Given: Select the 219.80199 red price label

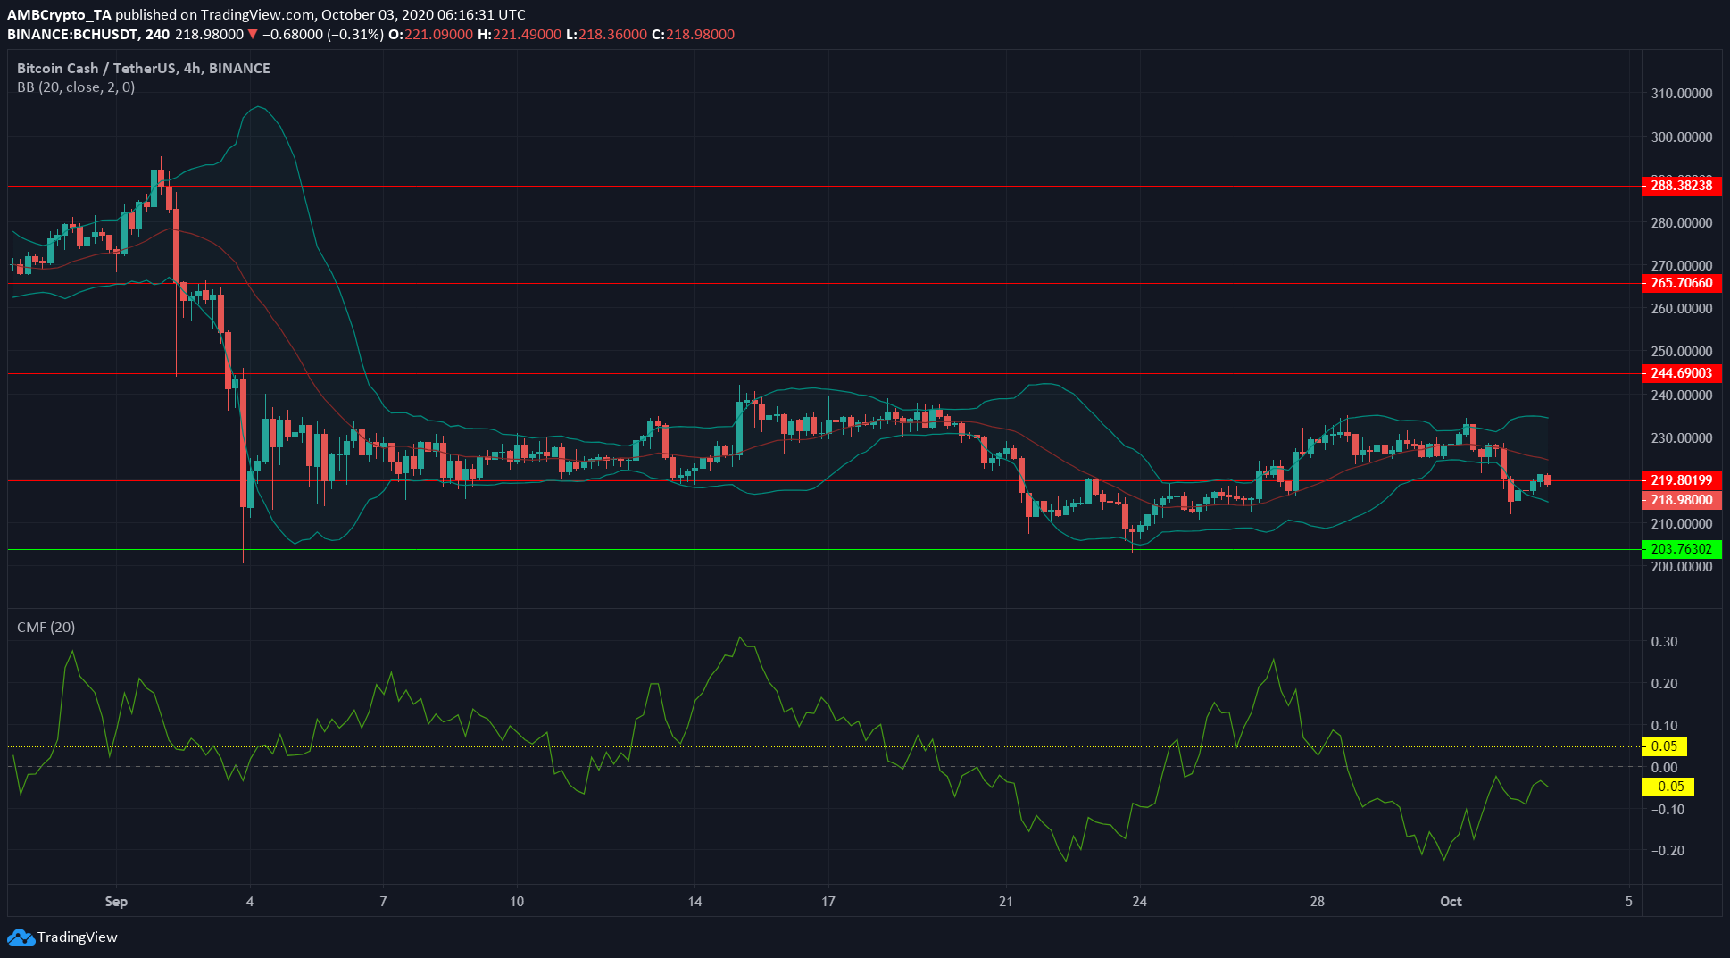Looking at the screenshot, I should tap(1682, 480).
